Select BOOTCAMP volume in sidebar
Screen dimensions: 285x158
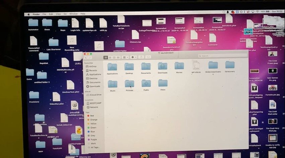point(94,103)
